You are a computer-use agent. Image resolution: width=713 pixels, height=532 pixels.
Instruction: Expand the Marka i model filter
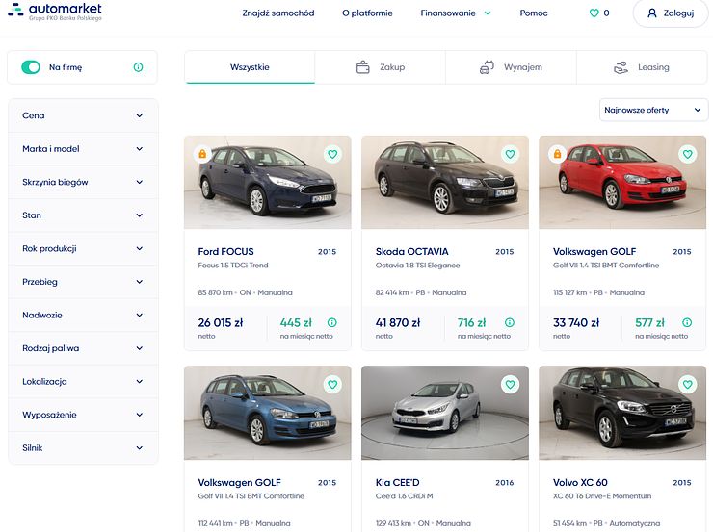[x=82, y=149]
